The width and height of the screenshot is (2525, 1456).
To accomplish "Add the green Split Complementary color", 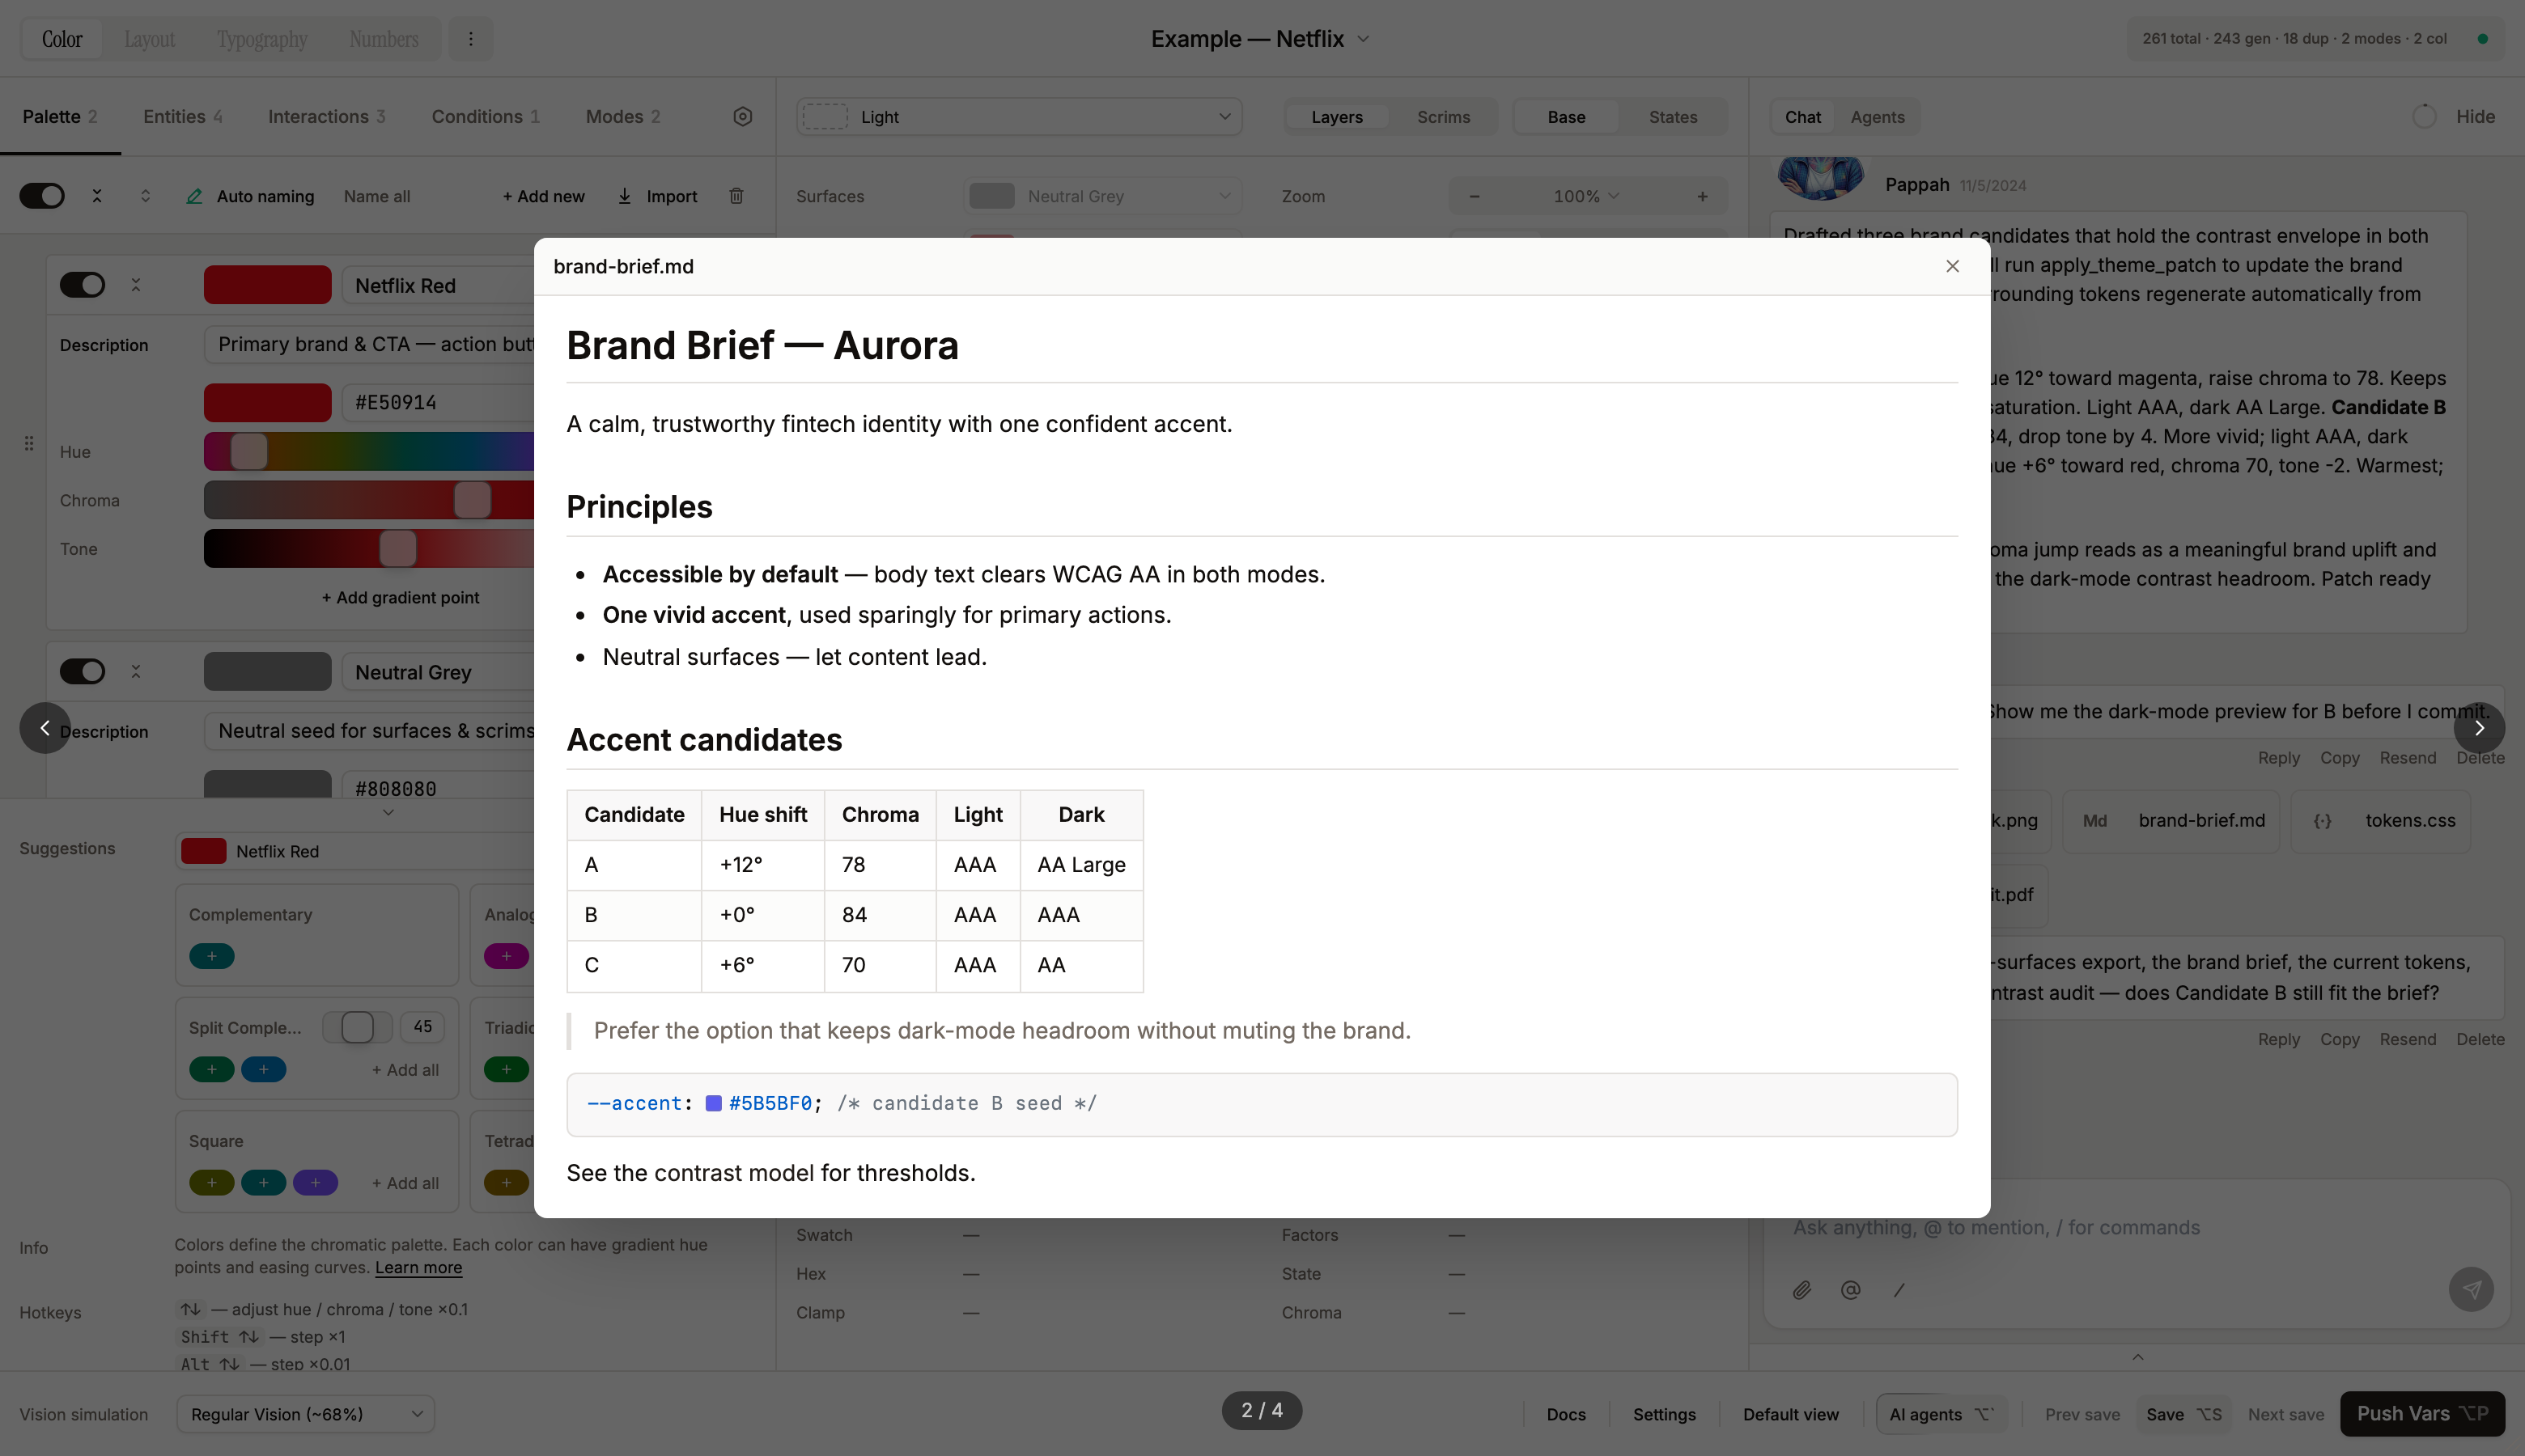I will pos(212,1069).
